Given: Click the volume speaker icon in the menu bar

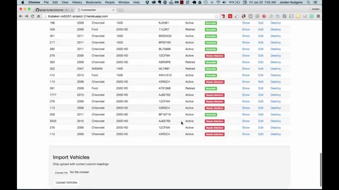Looking at the screenshot, I should [x=225, y=2].
